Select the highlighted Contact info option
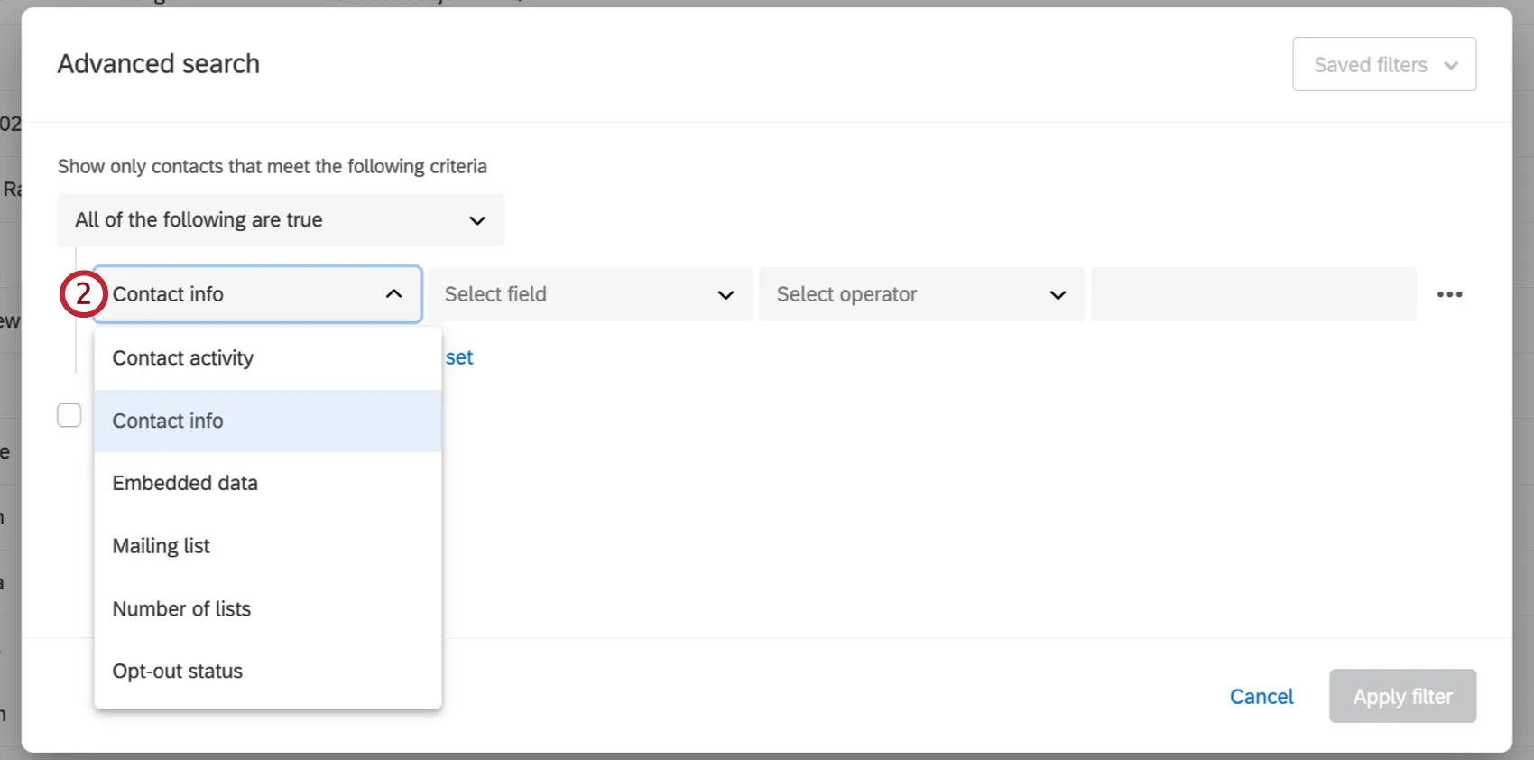The width and height of the screenshot is (1534, 760). pos(168,421)
